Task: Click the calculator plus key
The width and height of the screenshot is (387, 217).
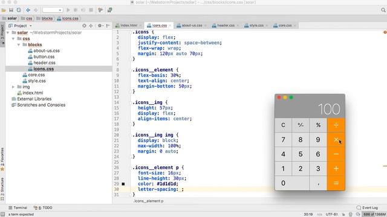Action: (x=336, y=169)
